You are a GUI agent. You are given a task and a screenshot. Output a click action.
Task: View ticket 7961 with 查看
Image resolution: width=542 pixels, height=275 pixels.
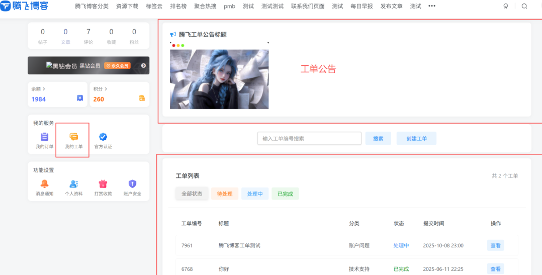[495, 246]
